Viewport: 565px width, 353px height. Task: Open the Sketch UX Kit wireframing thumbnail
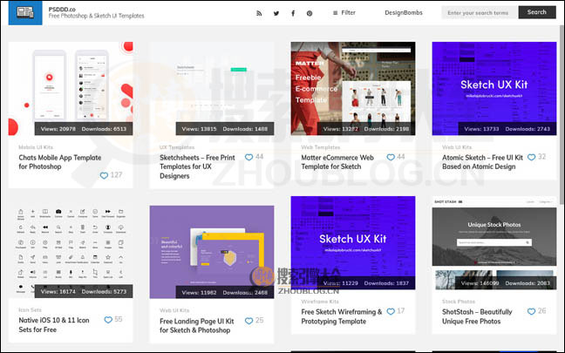353,243
